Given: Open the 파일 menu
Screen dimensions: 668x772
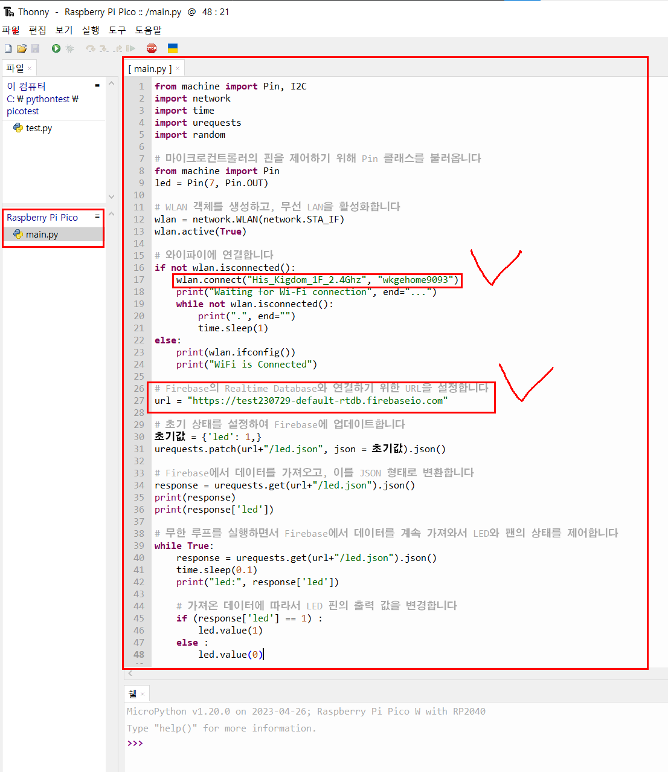Looking at the screenshot, I should pos(11,30).
